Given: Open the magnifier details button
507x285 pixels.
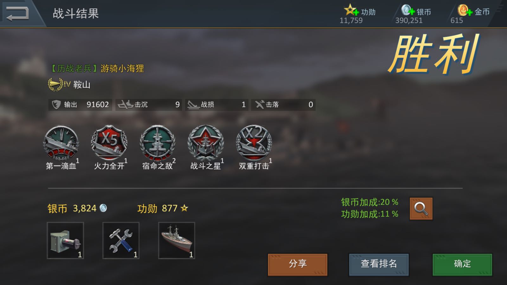Looking at the screenshot, I should pos(421,209).
